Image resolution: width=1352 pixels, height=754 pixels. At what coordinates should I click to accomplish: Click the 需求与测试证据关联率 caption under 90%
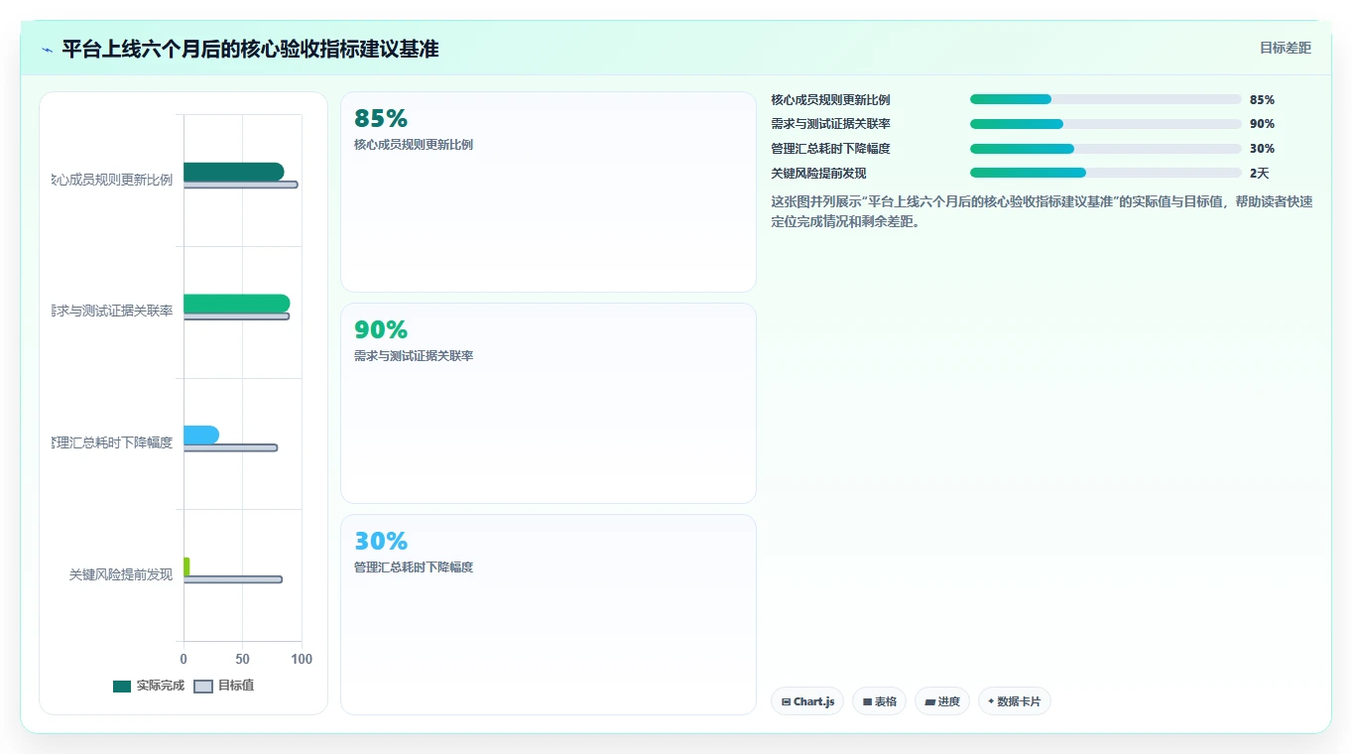[x=414, y=355]
